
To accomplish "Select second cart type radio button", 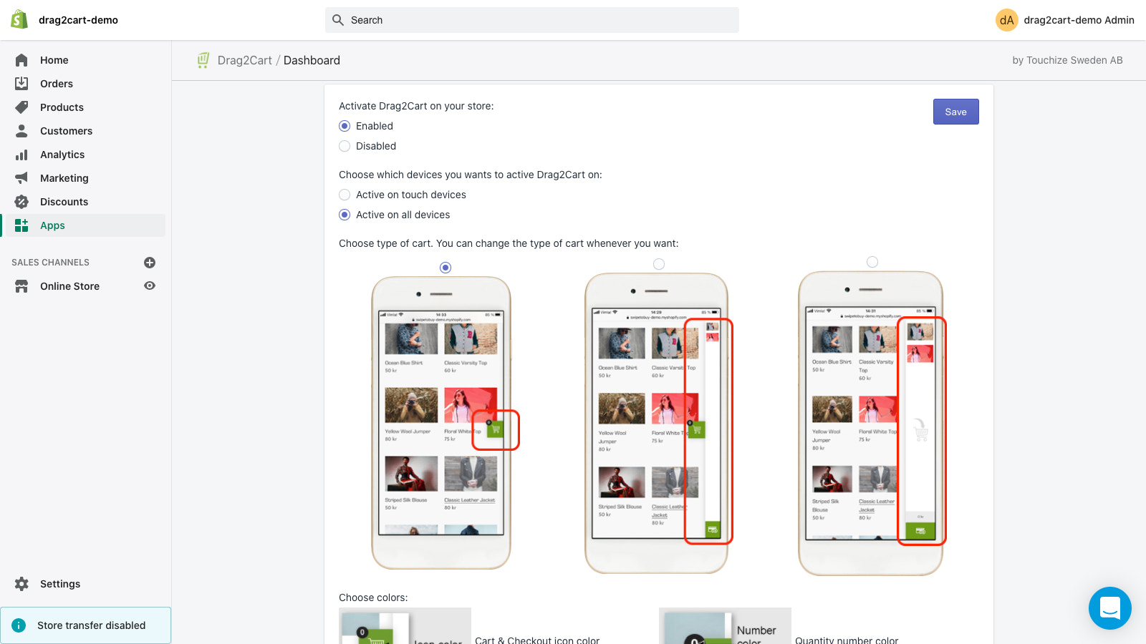I will 659,264.
